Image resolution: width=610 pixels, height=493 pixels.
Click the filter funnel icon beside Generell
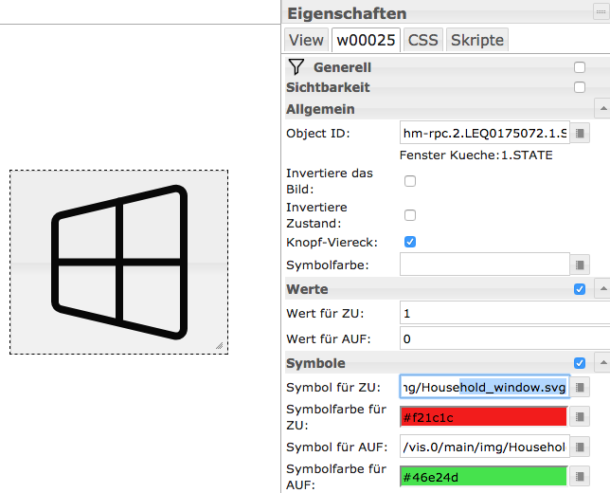[x=296, y=66]
